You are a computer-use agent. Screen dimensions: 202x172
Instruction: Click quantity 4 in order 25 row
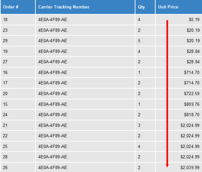[139, 146]
